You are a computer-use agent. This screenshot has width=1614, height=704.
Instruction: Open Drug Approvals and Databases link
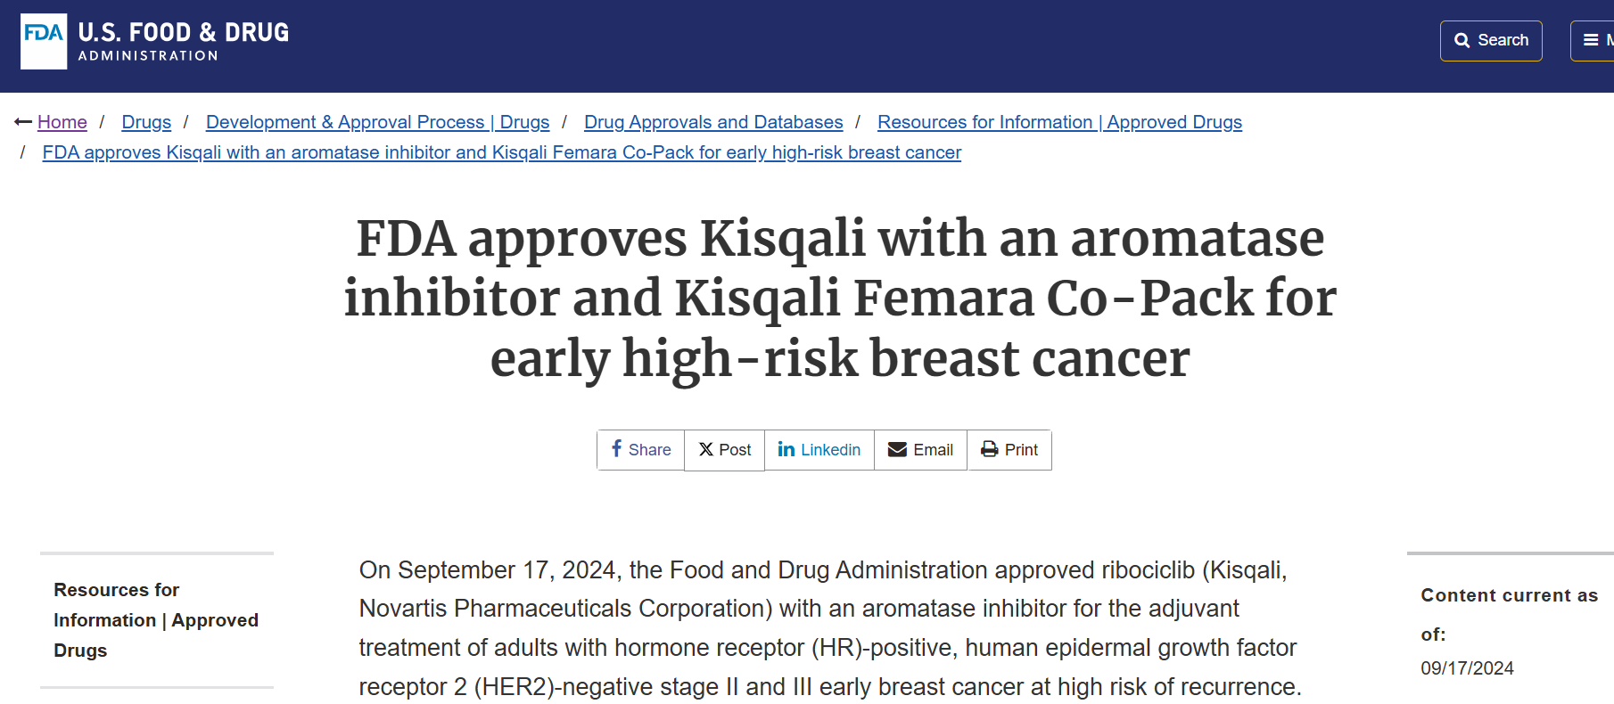(713, 122)
